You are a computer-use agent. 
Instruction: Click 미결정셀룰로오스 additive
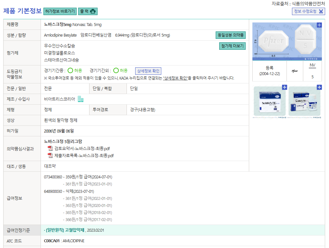[60, 53]
